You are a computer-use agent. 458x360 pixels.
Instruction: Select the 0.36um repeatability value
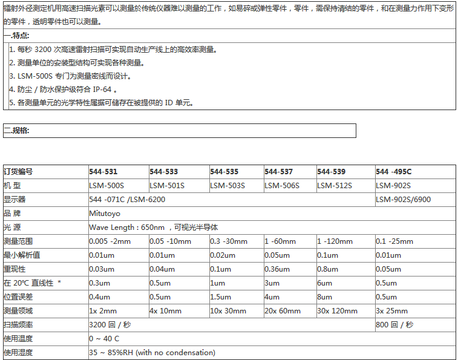click(278, 269)
